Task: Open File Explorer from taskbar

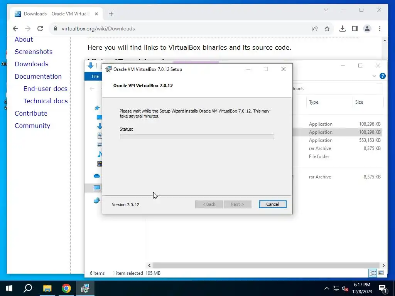Action: click(x=47, y=288)
